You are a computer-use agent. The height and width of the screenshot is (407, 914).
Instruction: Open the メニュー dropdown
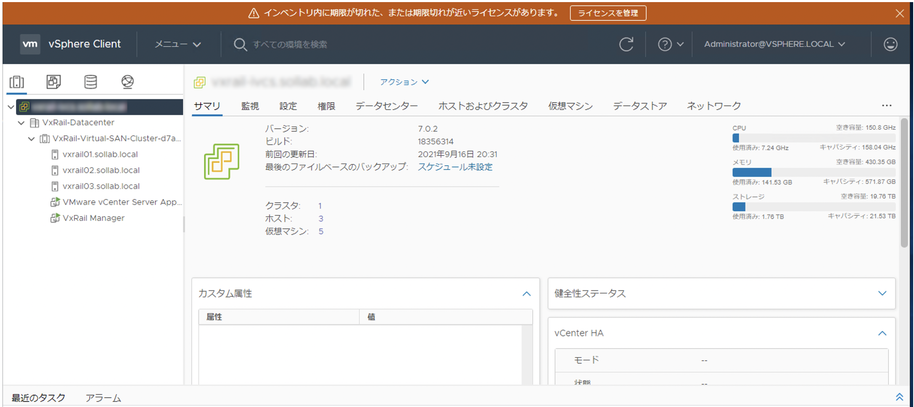[177, 44]
